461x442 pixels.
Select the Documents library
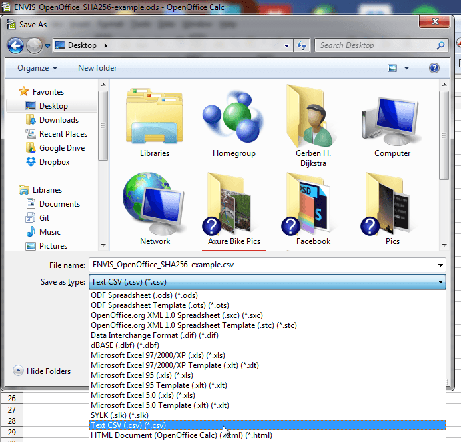click(x=53, y=203)
